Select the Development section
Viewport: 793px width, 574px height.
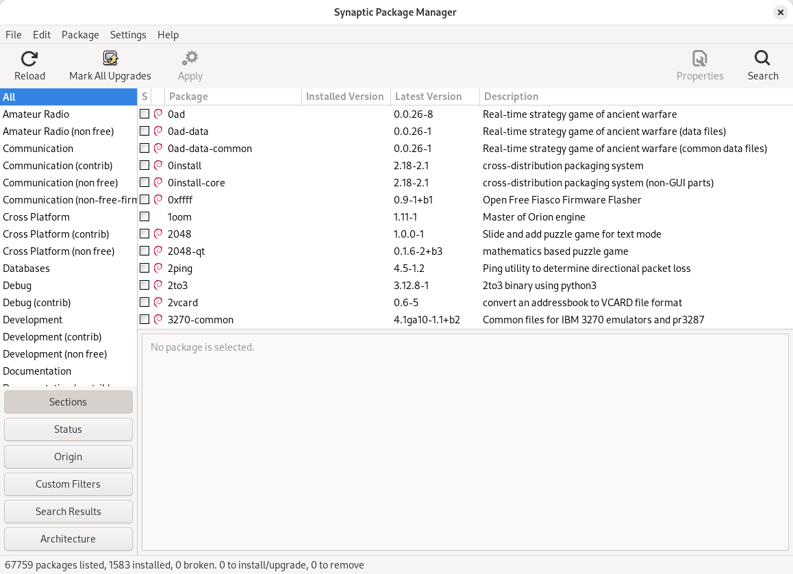click(68, 320)
